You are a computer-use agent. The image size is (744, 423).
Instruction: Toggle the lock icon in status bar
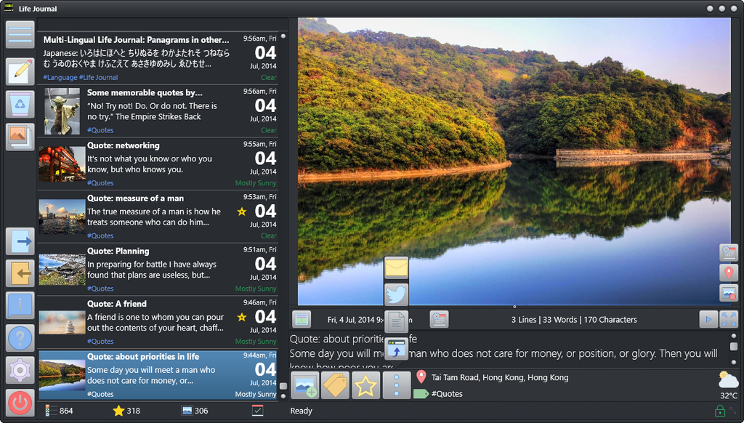click(x=719, y=411)
